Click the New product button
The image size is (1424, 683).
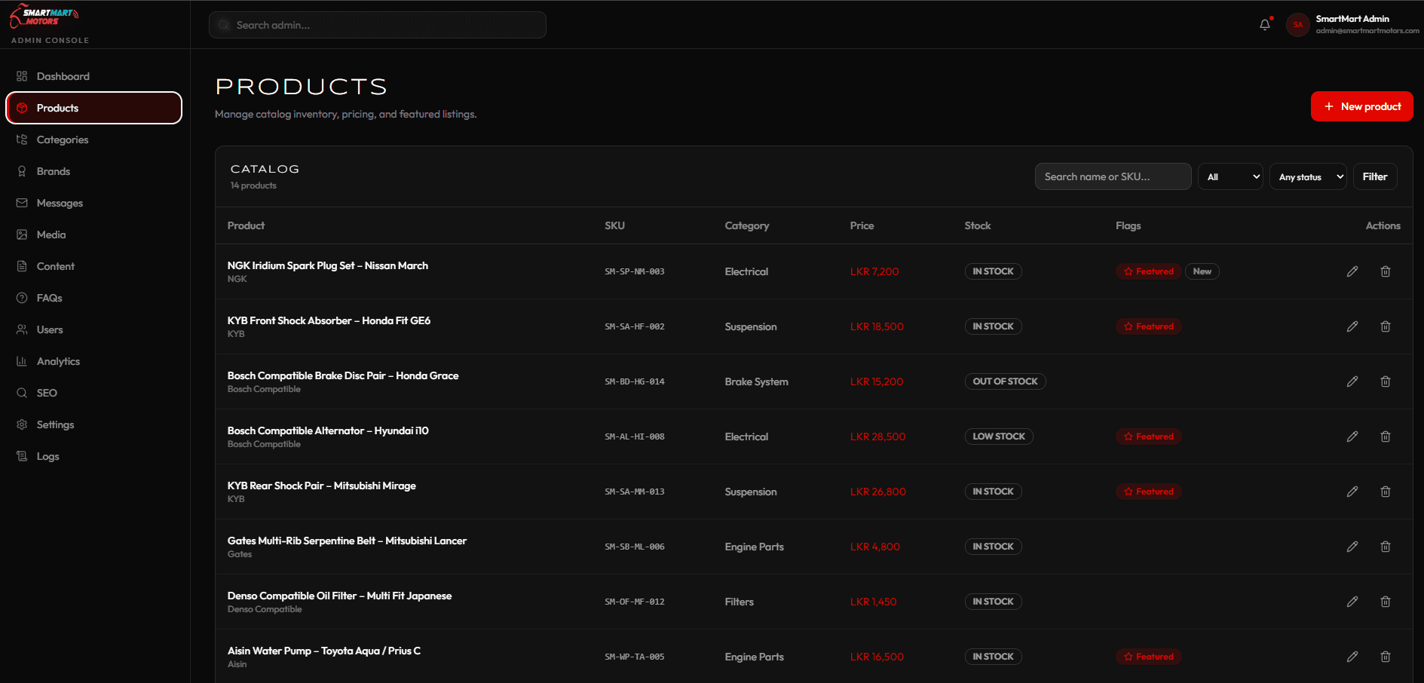click(x=1361, y=106)
